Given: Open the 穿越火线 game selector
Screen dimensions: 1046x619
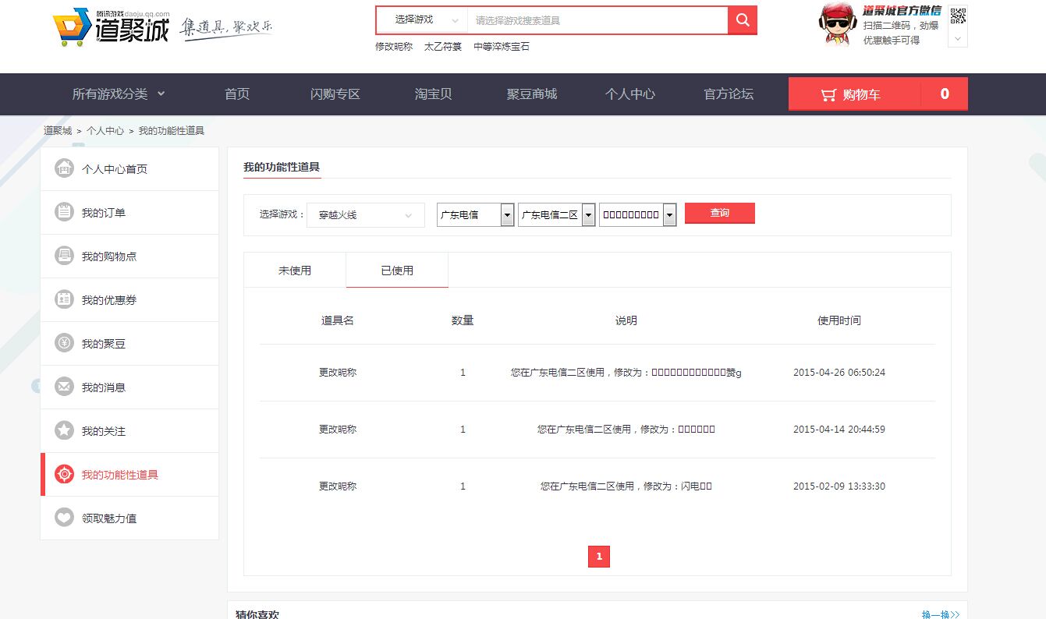Looking at the screenshot, I should point(366,215).
